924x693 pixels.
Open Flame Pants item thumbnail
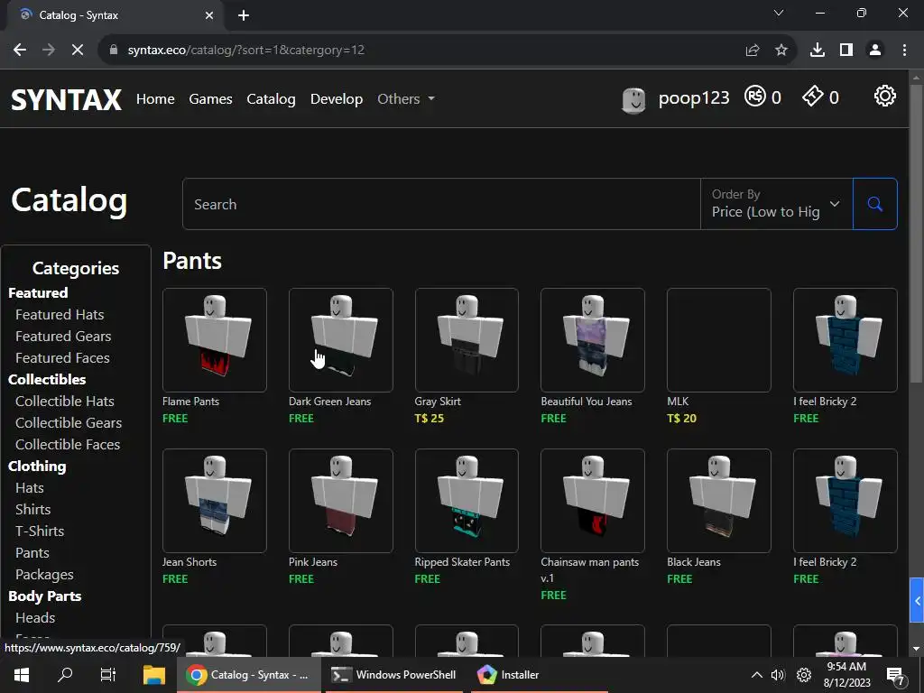point(215,340)
